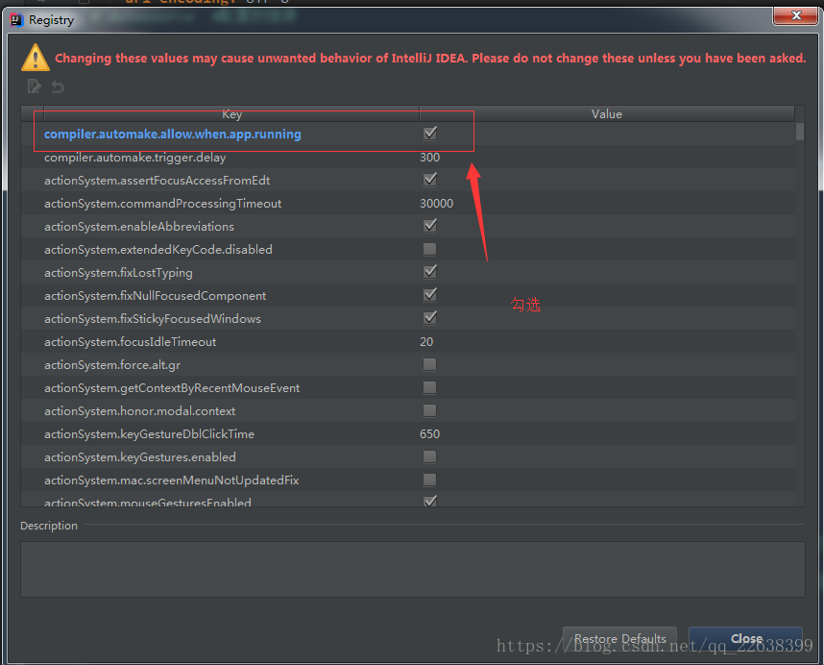Enable actionSystem.force.alt.gr checkbox

(x=430, y=364)
